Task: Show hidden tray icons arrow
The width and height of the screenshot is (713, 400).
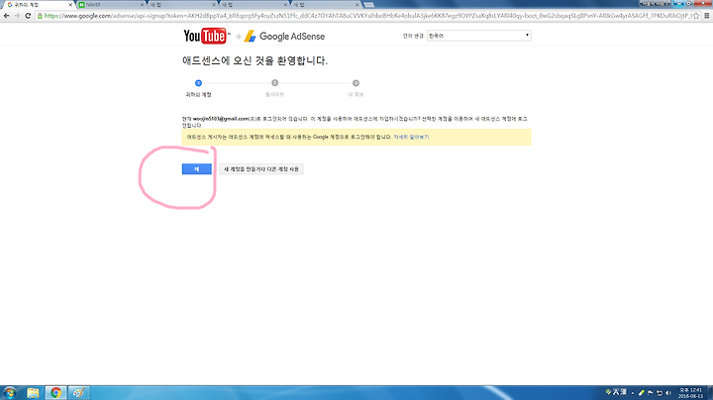Action: (633, 393)
